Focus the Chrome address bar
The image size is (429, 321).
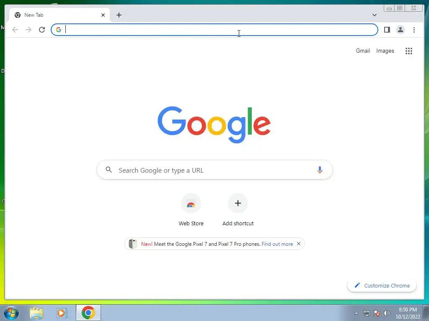[x=214, y=30]
